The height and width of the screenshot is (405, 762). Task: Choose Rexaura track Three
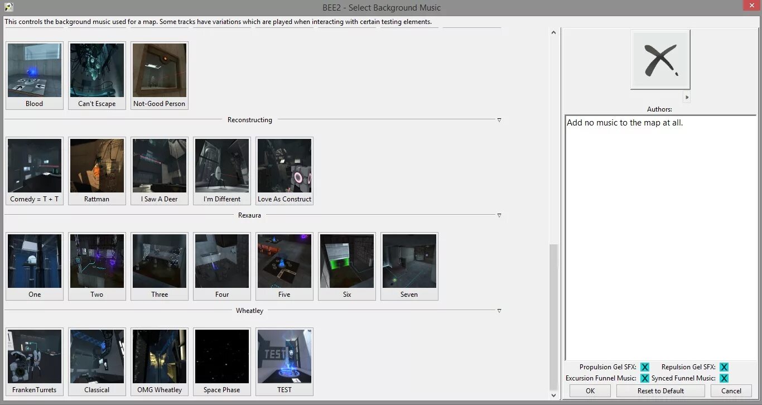click(160, 266)
